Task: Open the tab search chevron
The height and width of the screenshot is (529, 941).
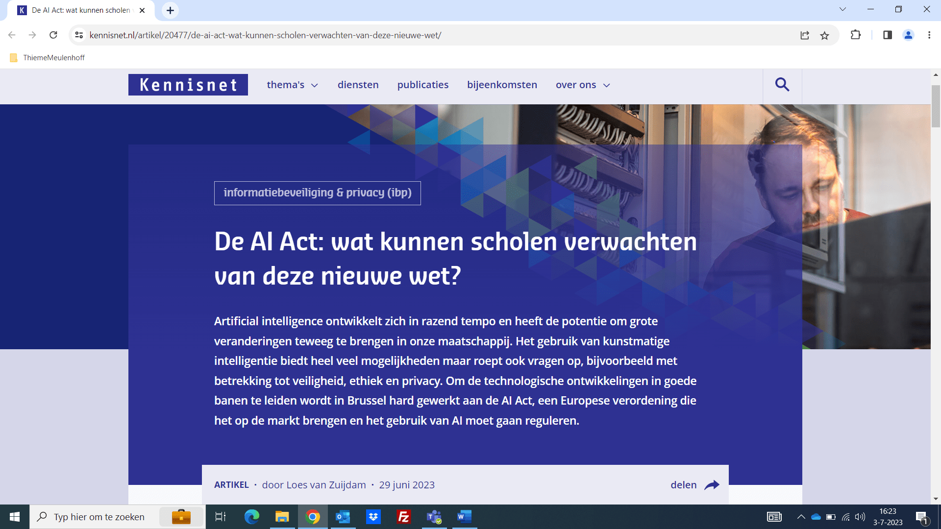Action: click(x=843, y=9)
